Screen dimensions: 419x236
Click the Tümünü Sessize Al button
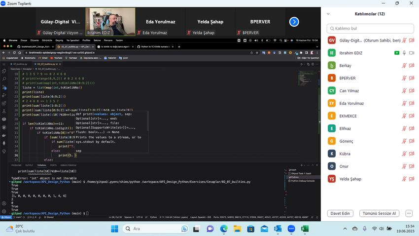(379, 213)
